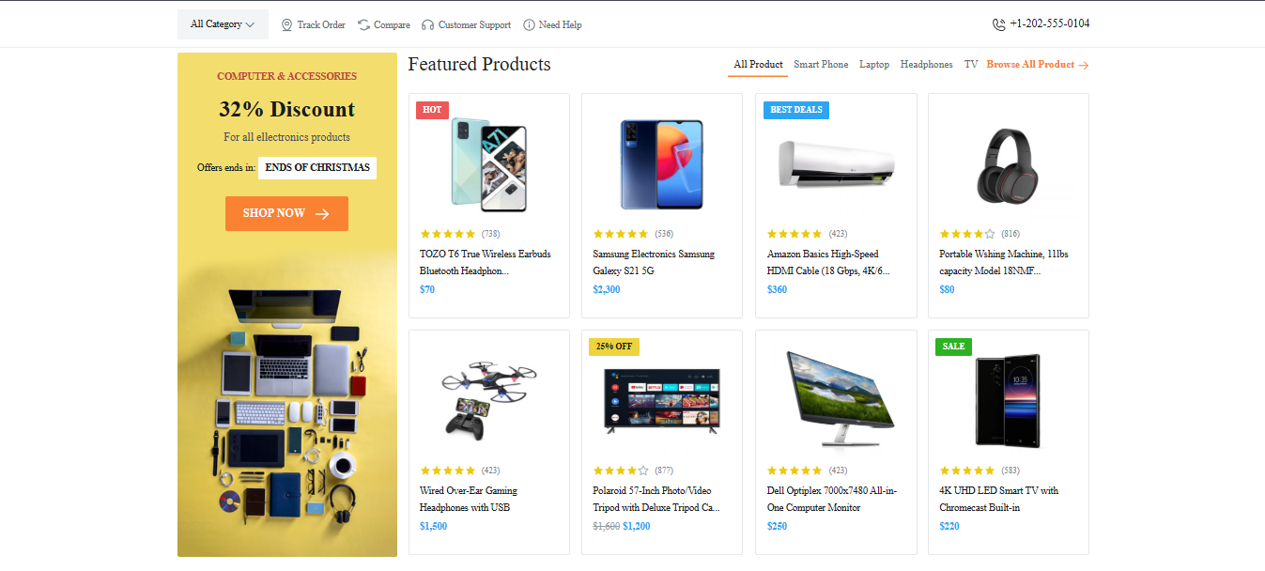Switch to the Laptop tab
1265x571 pixels.
coord(874,65)
